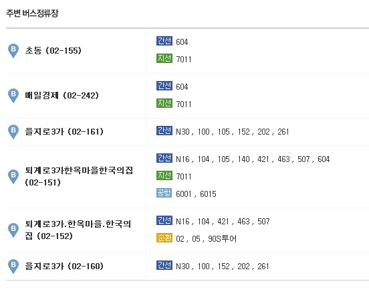Click bus 140 in 02-151 row
369x300 pixels.
pos(243,159)
